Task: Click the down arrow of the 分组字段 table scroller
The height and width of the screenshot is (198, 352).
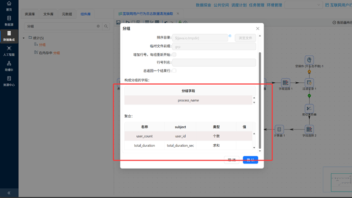Action: (x=254, y=103)
